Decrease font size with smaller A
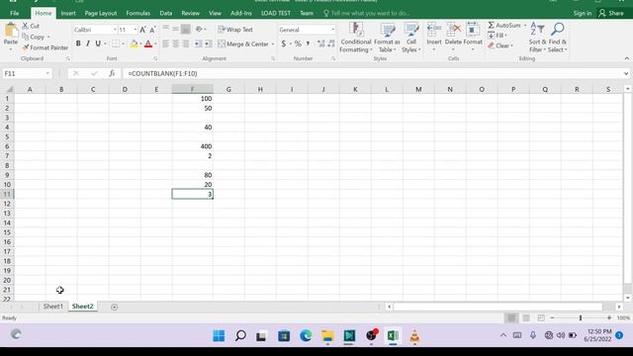The image size is (633, 356). point(152,30)
